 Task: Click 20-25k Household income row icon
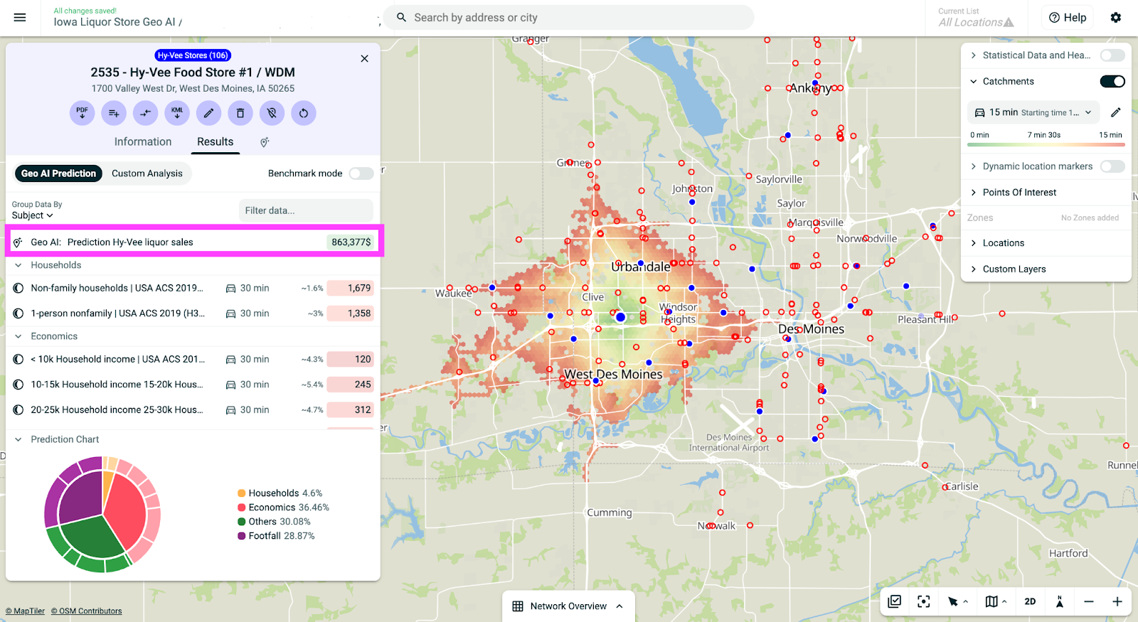[18, 410]
